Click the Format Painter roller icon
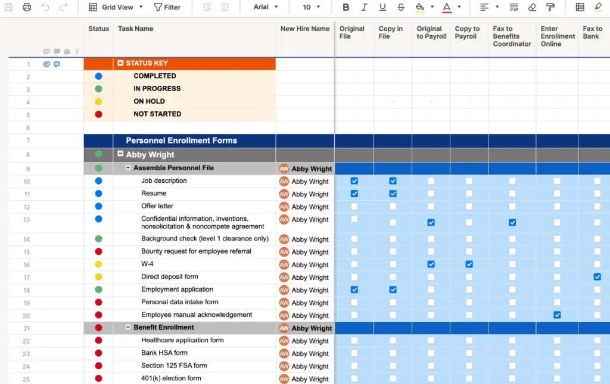The image size is (610, 384). 550,7
